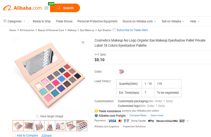Check the Add to Compare checkbox
Screen dimensions: 211x137
14,135
